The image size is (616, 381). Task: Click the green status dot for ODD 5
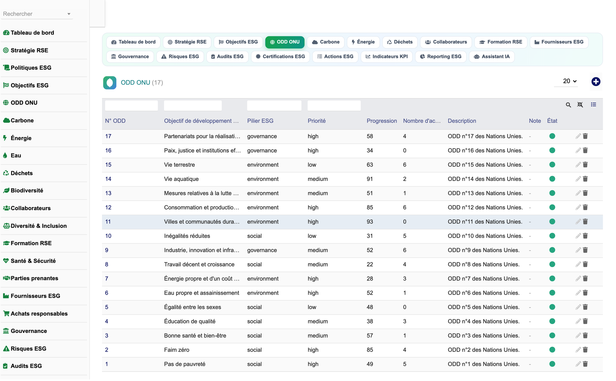tap(552, 307)
